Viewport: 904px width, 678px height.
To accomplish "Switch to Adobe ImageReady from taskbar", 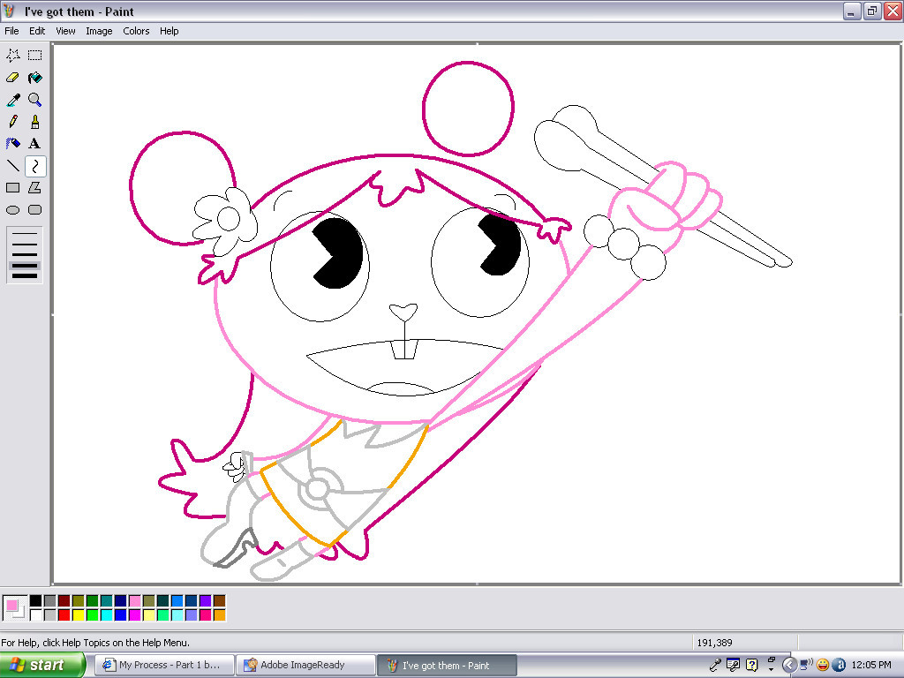I will pyautogui.click(x=305, y=665).
